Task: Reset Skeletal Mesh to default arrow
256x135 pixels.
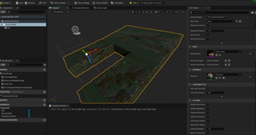Action: [250, 53]
